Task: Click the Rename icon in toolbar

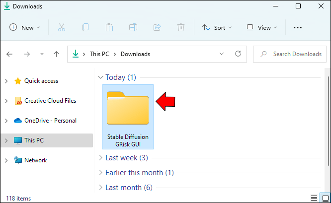Action: coord(133,27)
